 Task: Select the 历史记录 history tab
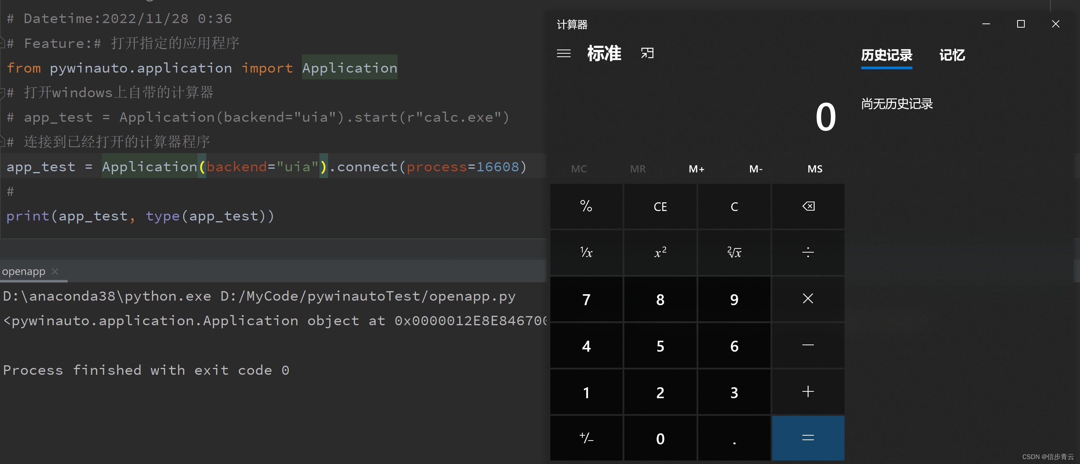tap(886, 55)
